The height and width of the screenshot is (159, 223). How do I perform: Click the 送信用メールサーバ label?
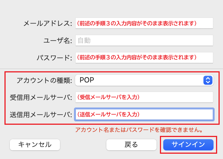41,114
